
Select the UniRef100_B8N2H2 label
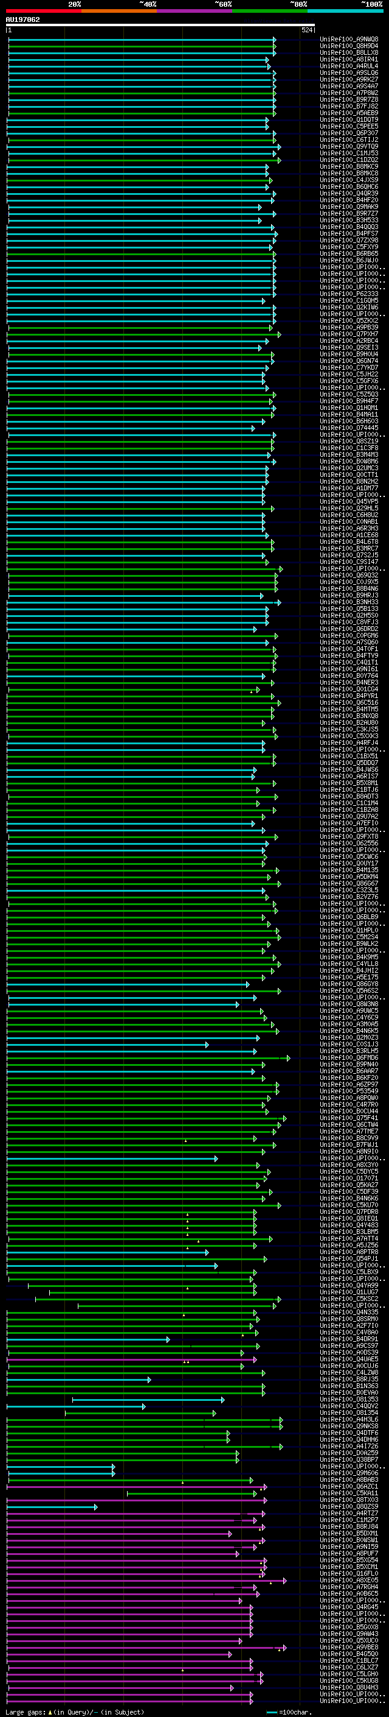(x=349, y=481)
